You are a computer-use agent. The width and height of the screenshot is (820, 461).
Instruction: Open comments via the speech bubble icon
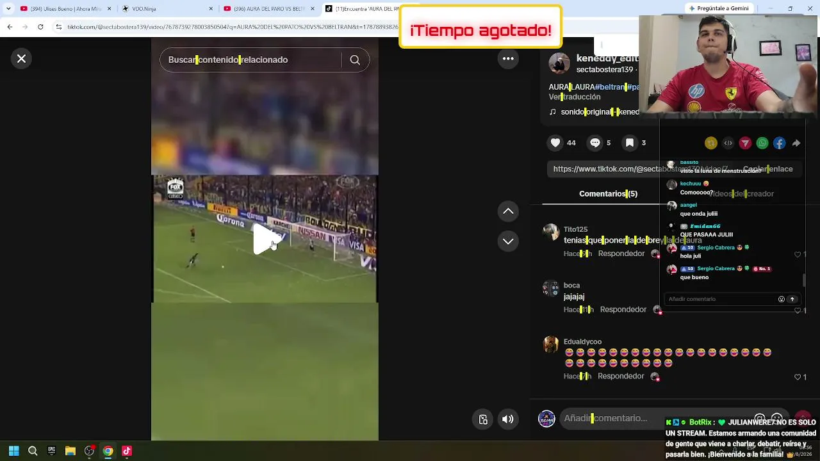tap(595, 143)
